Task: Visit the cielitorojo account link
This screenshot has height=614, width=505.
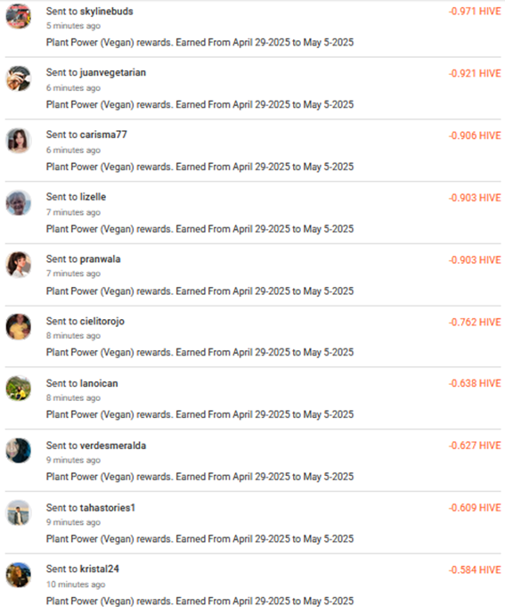Action: click(102, 322)
